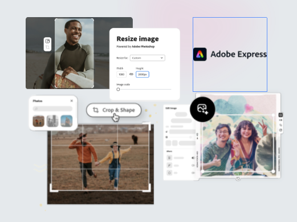Image resolution: width=297 pixels, height=222 pixels.
Task: Click the Width input field
Action: coord(121,74)
